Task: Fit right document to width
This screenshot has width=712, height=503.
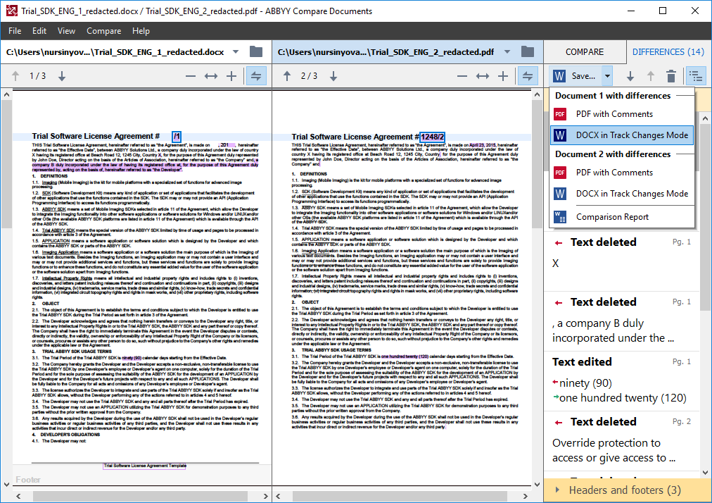Action: [482, 76]
